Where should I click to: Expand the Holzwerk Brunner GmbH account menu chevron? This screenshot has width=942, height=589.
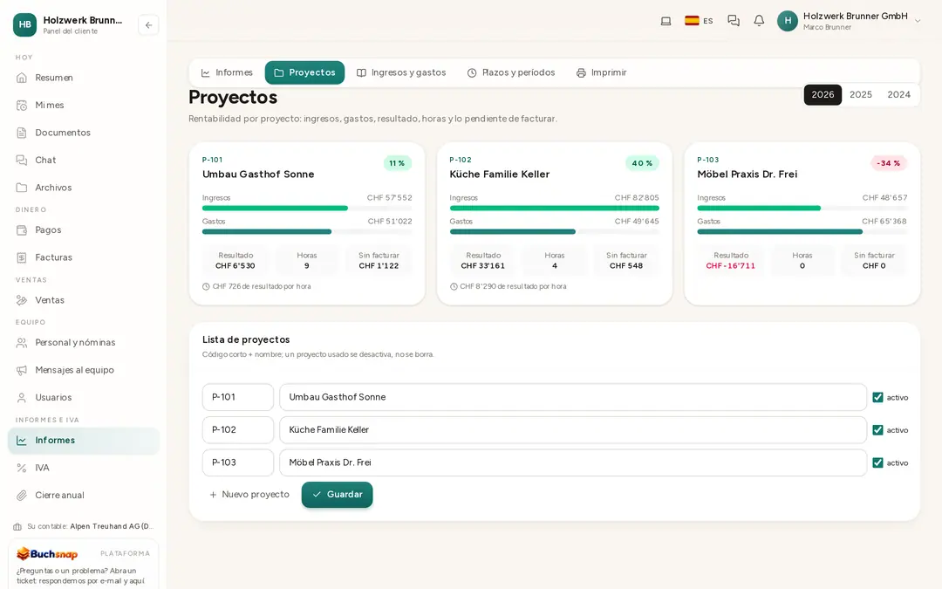tap(918, 21)
